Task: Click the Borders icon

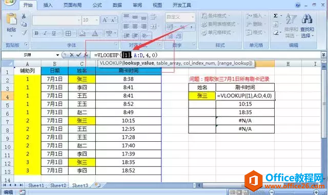Action: tap(68, 33)
